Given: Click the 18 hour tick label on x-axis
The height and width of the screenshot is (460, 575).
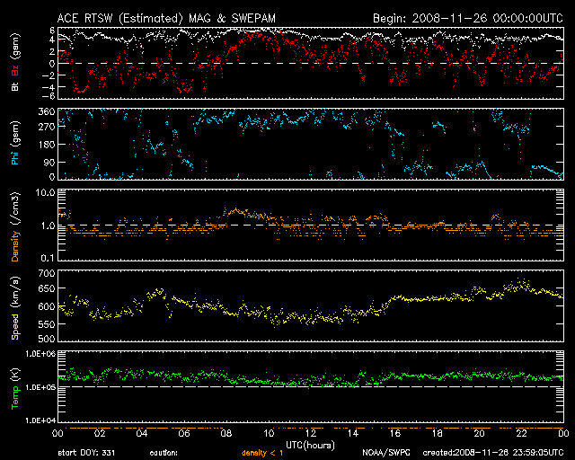Looking at the screenshot, I should [437, 434].
